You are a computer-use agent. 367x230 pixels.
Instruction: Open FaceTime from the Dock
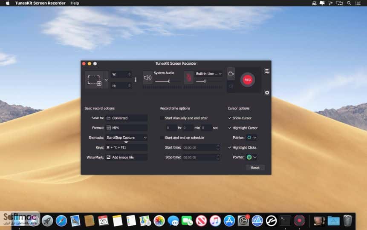[x=187, y=221]
